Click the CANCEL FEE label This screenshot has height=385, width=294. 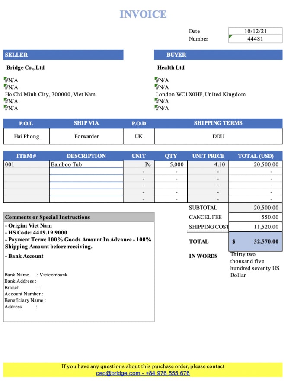point(205,217)
